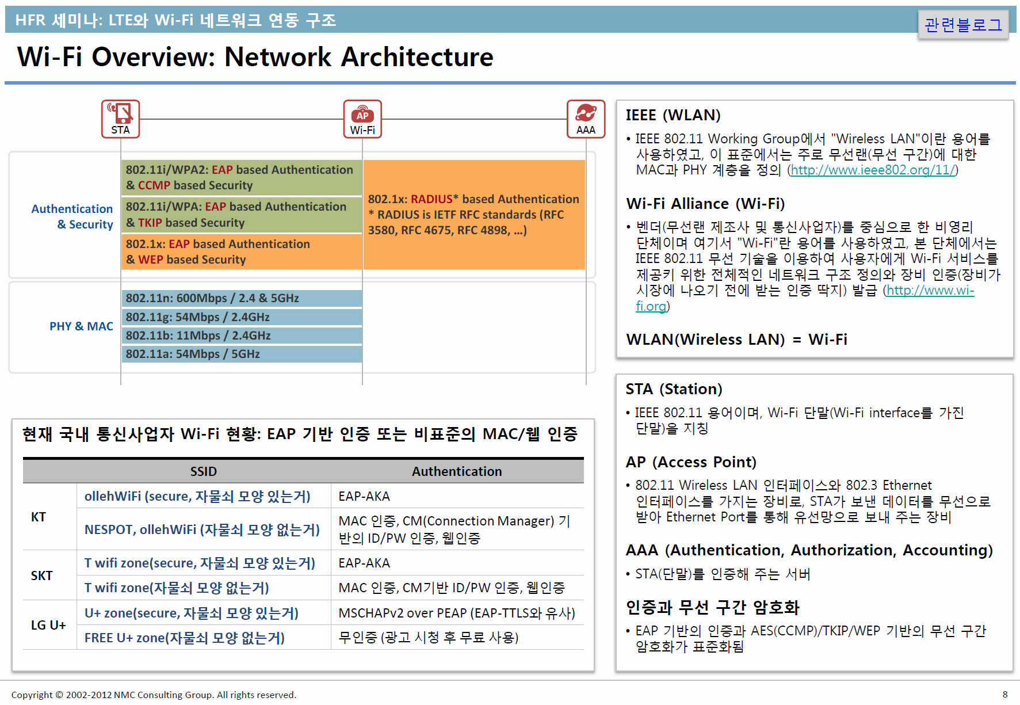The width and height of the screenshot is (1020, 705).
Task: Click the STA station icon
Action: pyautogui.click(x=121, y=119)
